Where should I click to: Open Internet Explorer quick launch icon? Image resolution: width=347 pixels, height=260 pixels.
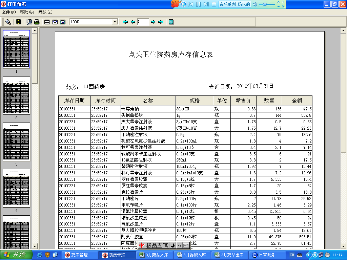pyautogui.click(x=40, y=255)
